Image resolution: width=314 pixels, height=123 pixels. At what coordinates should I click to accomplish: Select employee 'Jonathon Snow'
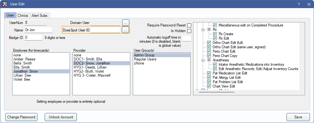(41, 71)
